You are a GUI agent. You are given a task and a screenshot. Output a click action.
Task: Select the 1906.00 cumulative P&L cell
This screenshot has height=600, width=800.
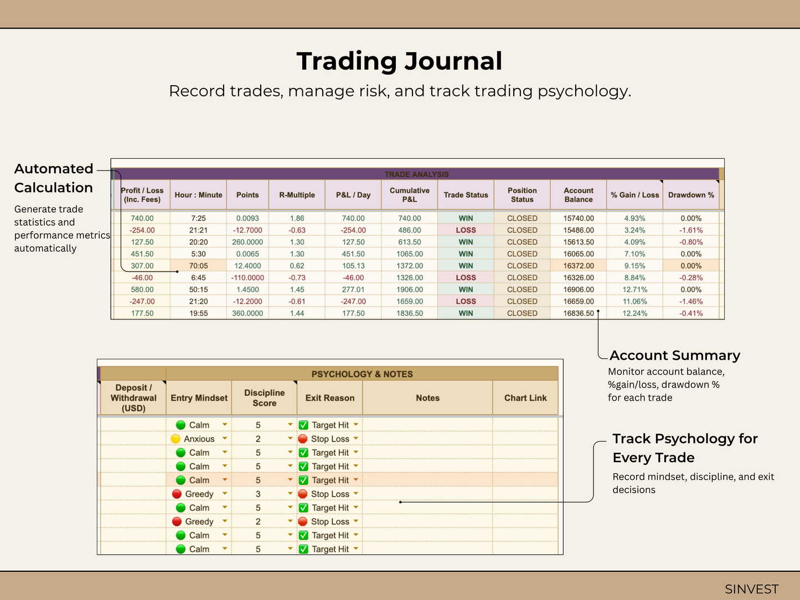click(x=410, y=289)
